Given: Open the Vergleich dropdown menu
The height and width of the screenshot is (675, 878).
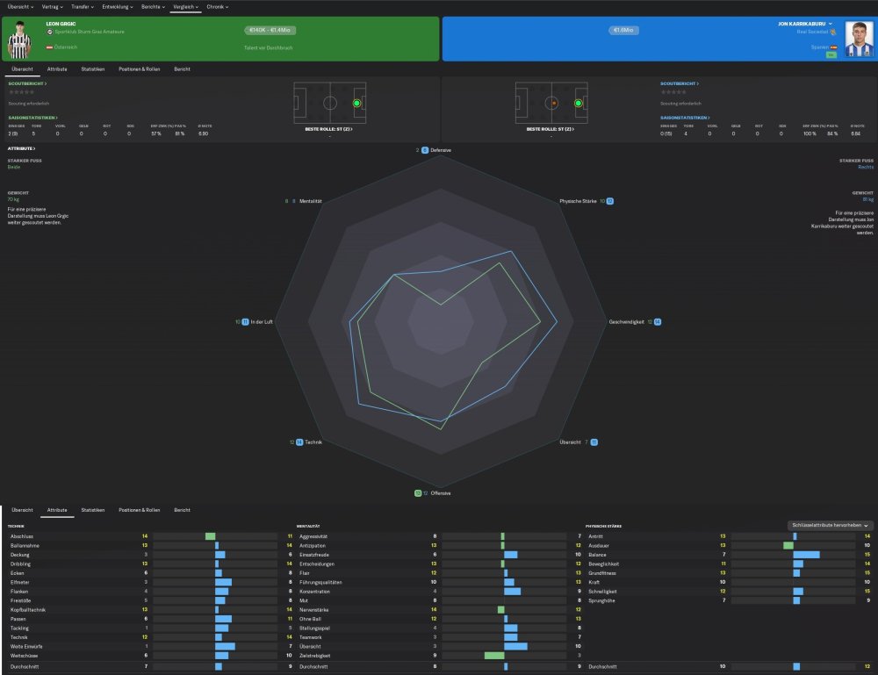Looking at the screenshot, I should [184, 6].
